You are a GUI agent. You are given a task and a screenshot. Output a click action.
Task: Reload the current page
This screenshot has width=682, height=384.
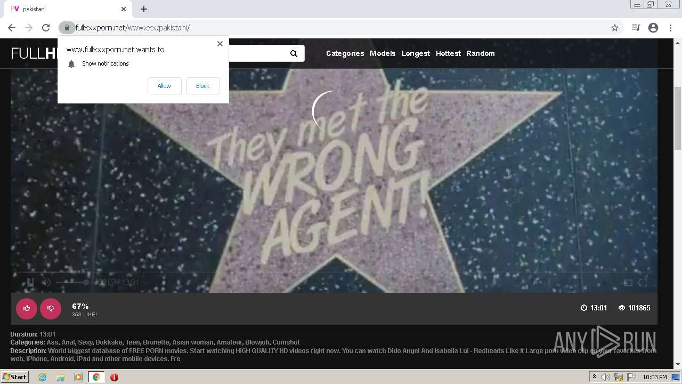coord(46,28)
